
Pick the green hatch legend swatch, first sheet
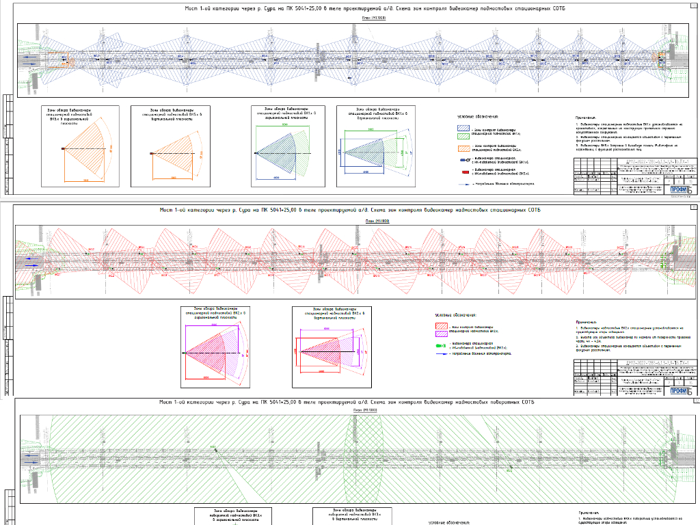pos(463,136)
